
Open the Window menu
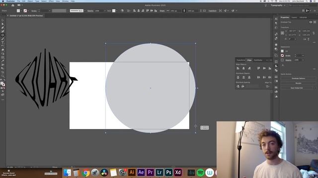[65, 1]
